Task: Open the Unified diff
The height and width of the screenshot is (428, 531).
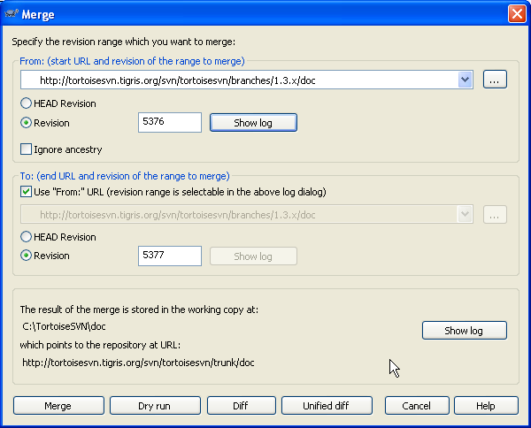Action: point(327,406)
